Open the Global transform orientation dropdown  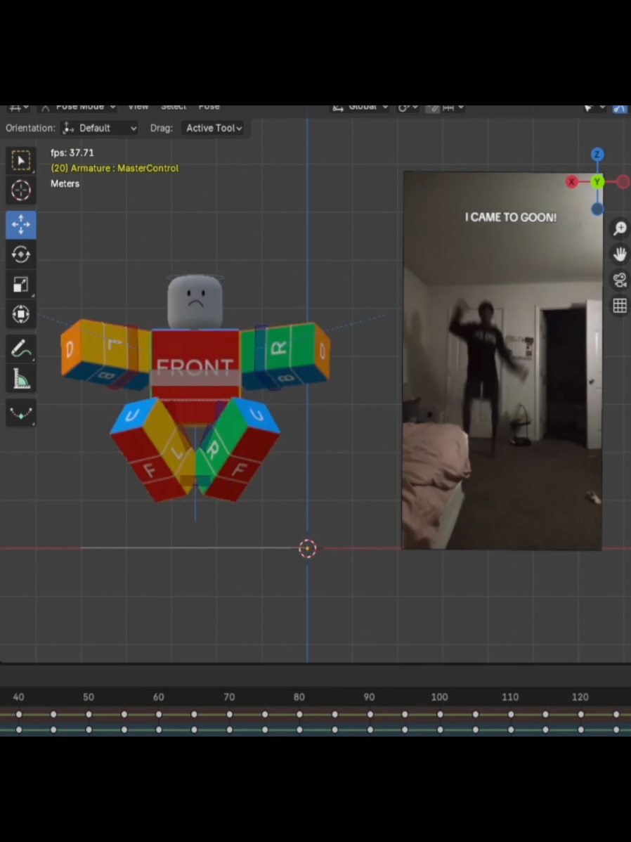(361, 108)
